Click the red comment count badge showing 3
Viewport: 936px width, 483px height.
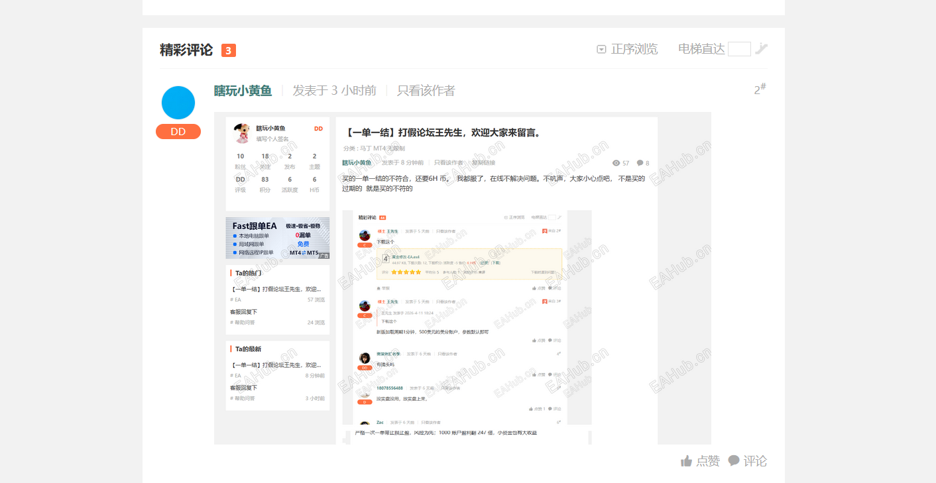[229, 49]
